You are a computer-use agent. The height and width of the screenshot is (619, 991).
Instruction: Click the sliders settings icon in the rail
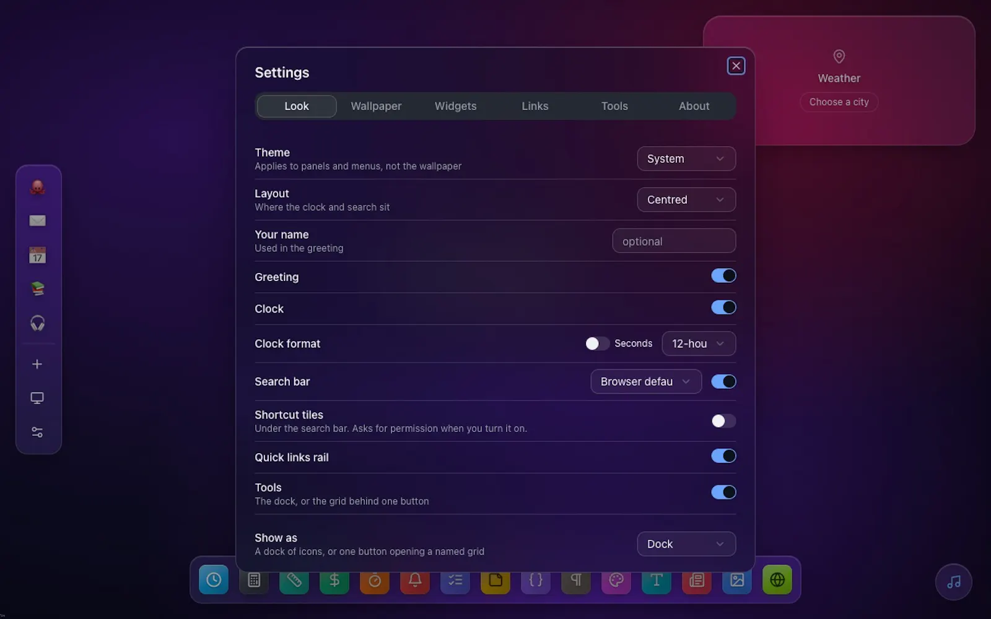(x=37, y=432)
